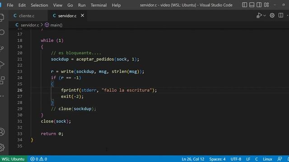Image resolution: width=289 pixels, height=162 pixels.
Task: Expand the run button dropdown arrow
Action: tap(265, 16)
